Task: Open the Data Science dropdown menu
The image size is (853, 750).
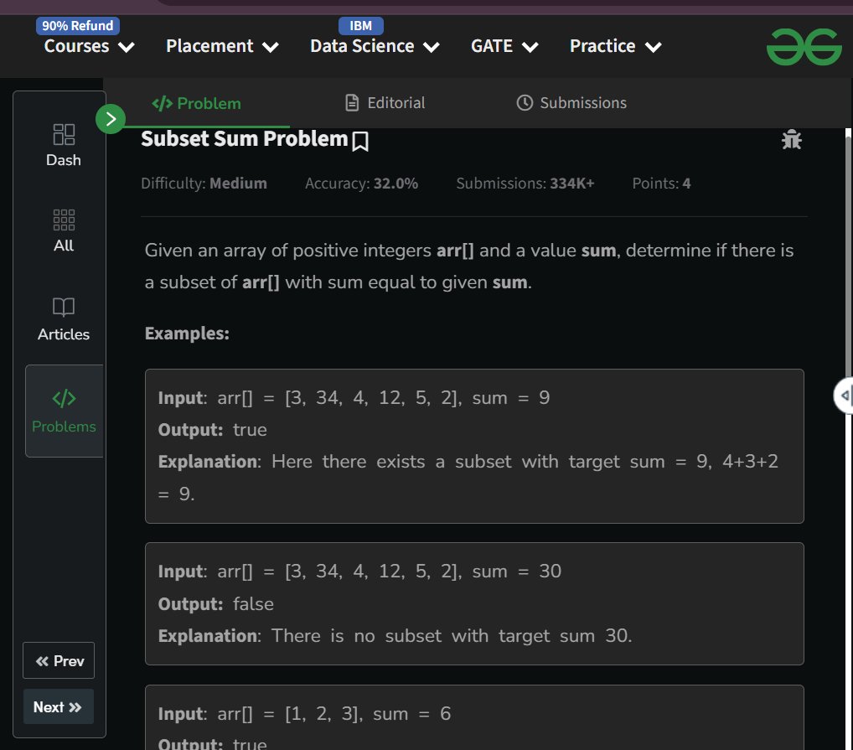Action: point(375,46)
